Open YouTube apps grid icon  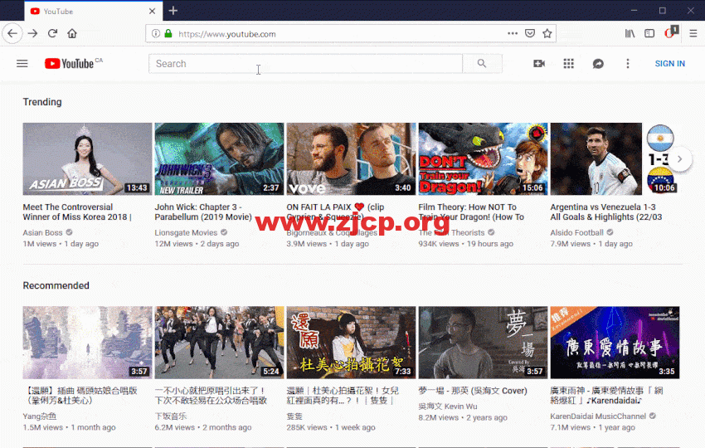(569, 64)
